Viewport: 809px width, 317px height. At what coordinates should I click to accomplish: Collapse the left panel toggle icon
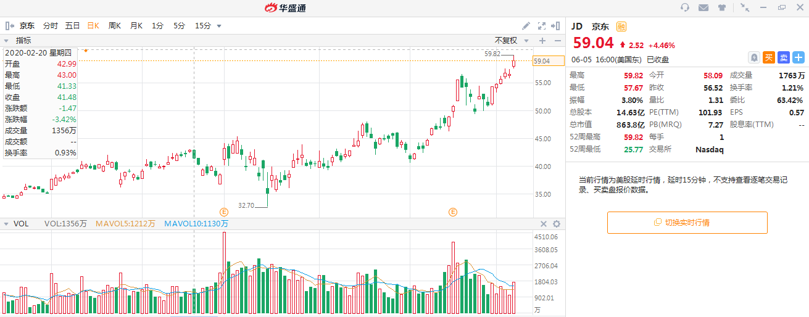(10, 26)
